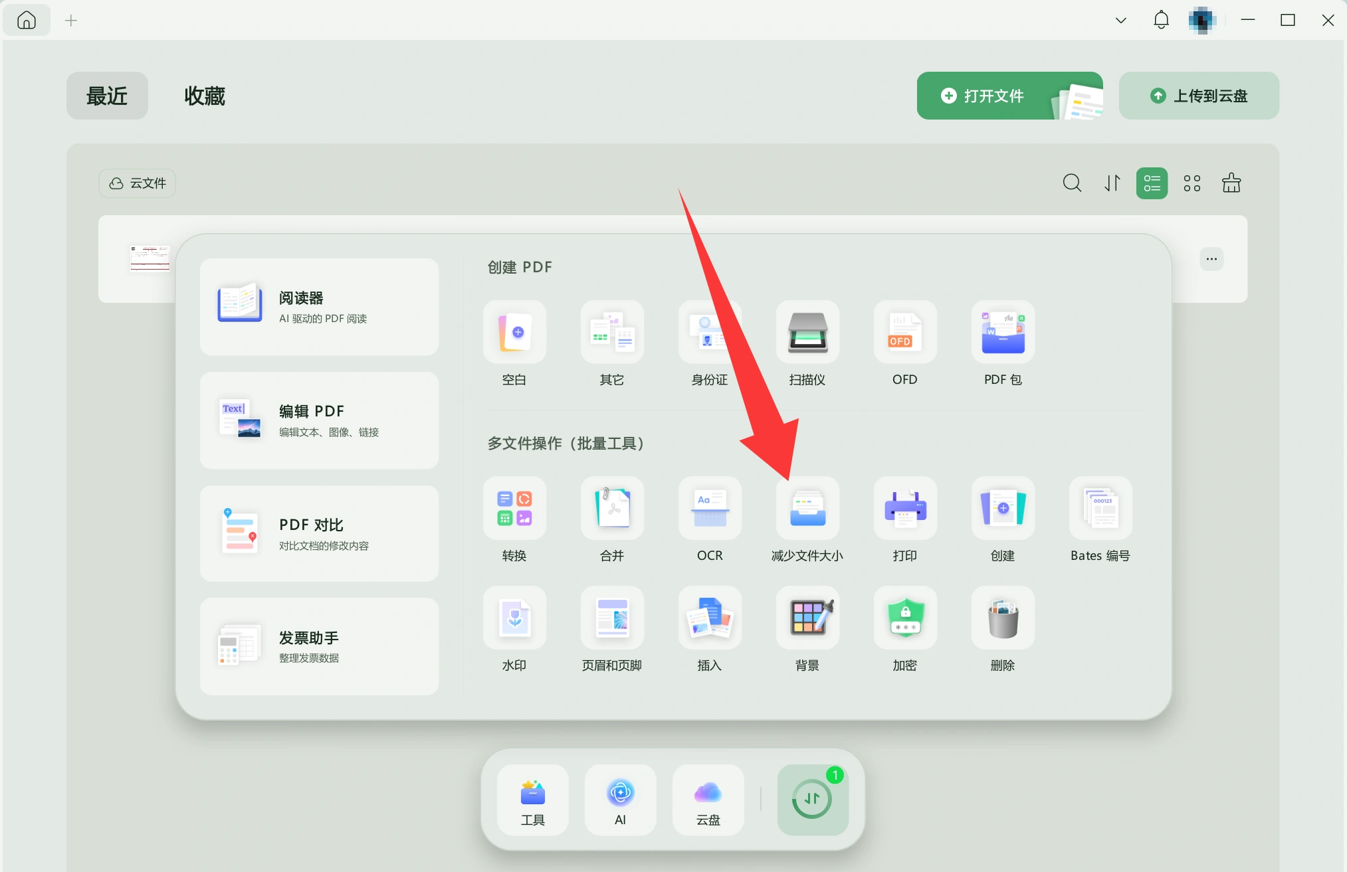This screenshot has width=1347, height=872.
Task: Open batch Delete (删除) tool
Action: point(1003,618)
